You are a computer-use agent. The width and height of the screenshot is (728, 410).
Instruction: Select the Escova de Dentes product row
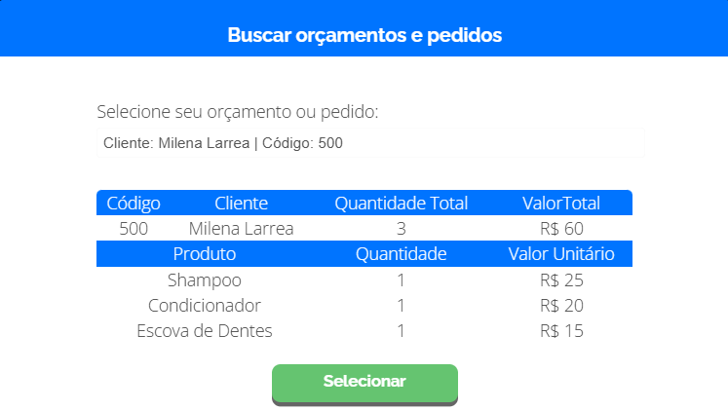pos(205,331)
